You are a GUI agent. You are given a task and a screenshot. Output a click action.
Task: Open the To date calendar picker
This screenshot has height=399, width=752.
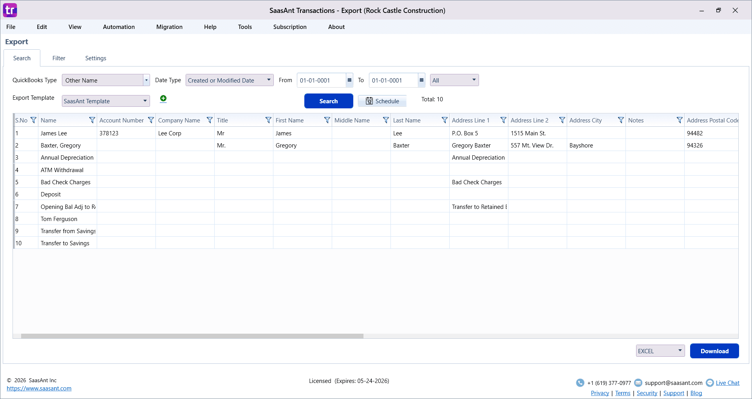(x=421, y=80)
